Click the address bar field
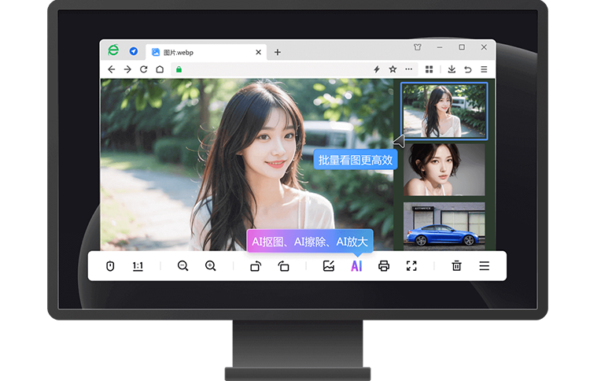The width and height of the screenshot is (590, 381). click(267, 69)
